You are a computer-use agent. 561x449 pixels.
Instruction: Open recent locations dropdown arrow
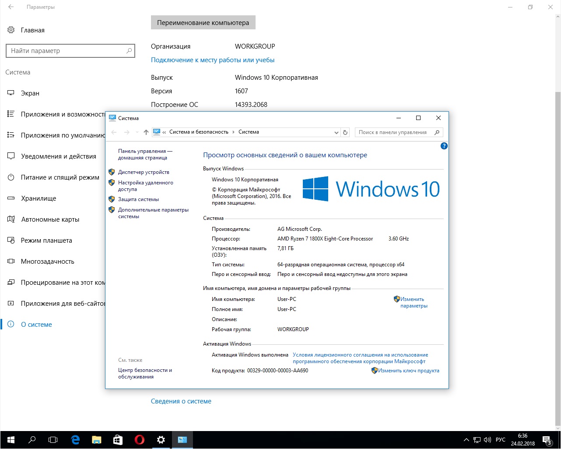137,132
